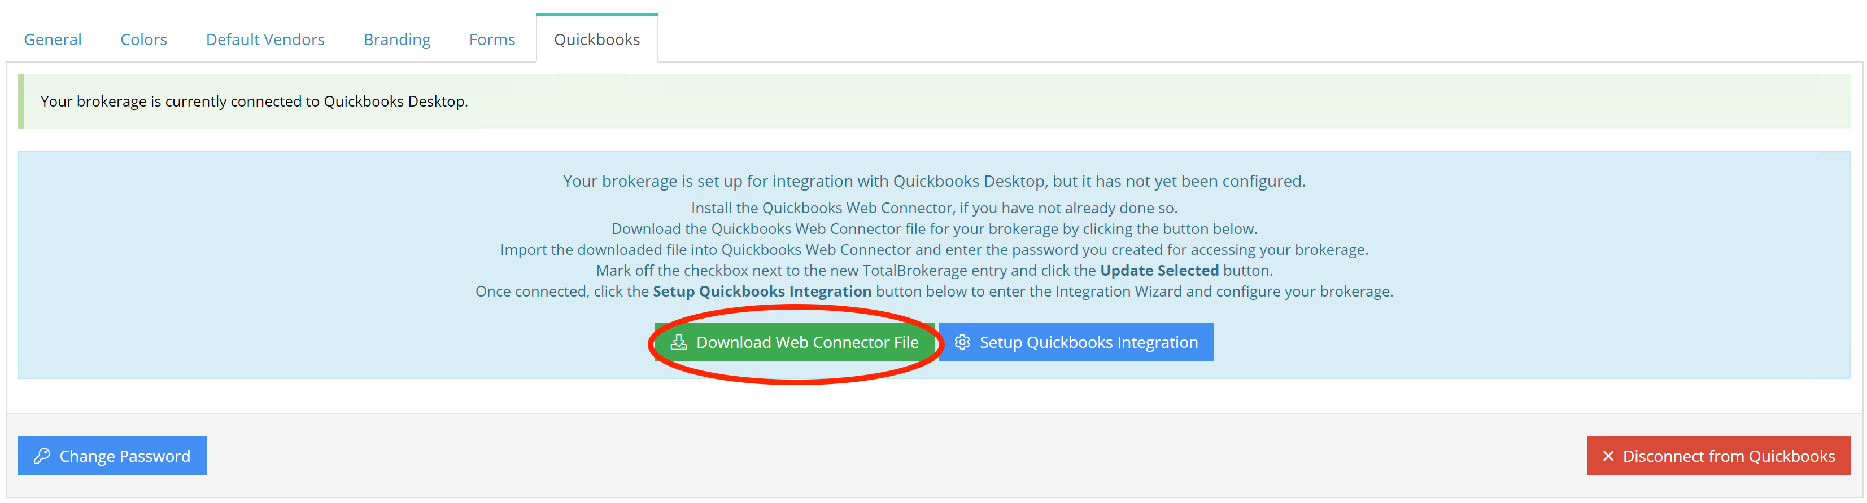Viewport: 1867px width, 503px height.
Task: Click the 'Import the downloaded file' instruction line
Action: click(x=934, y=250)
